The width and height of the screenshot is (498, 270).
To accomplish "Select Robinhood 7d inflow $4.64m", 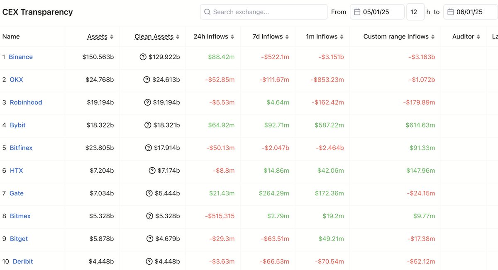I will pos(278,102).
